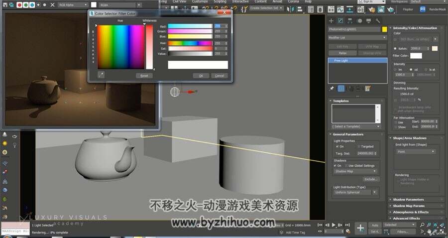Viewport: 448px width, 238px height.
Task: Enable Far Attenuation Show checkbox
Action: 396,127
